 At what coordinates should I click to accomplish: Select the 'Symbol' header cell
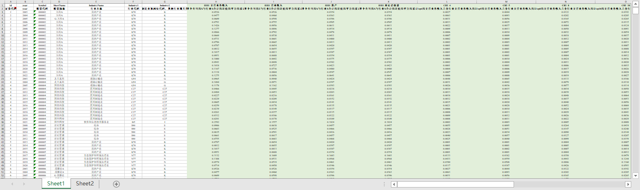[42, 5]
